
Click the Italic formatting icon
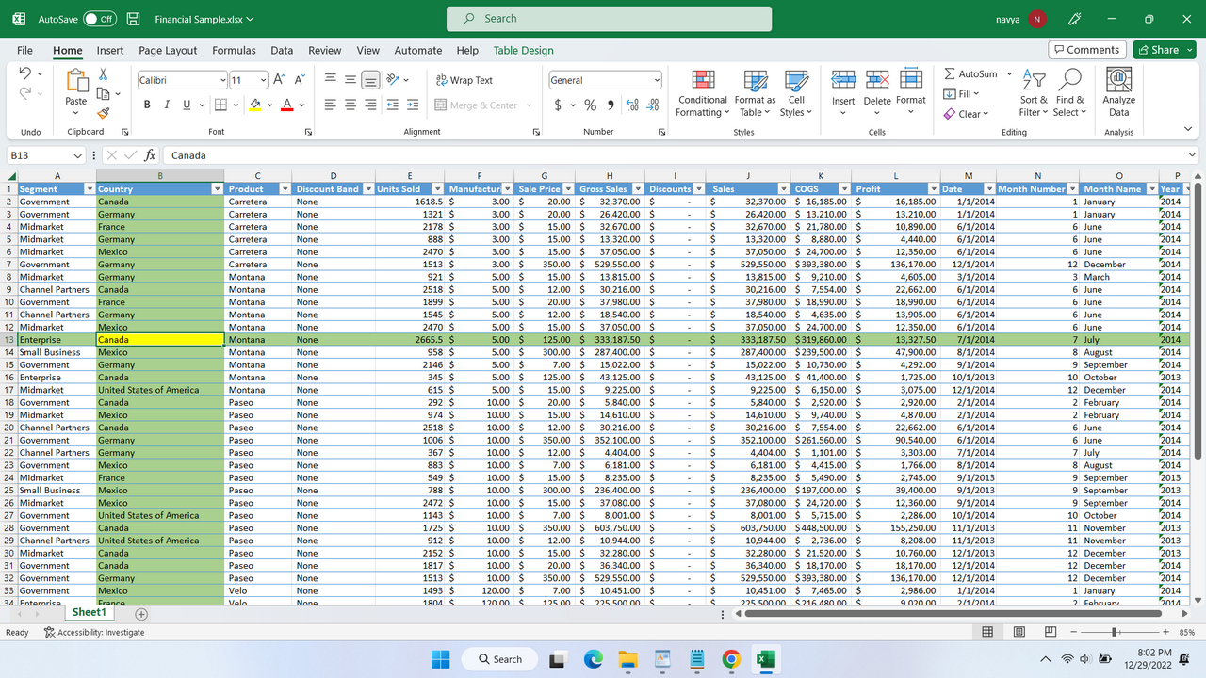[x=166, y=104]
